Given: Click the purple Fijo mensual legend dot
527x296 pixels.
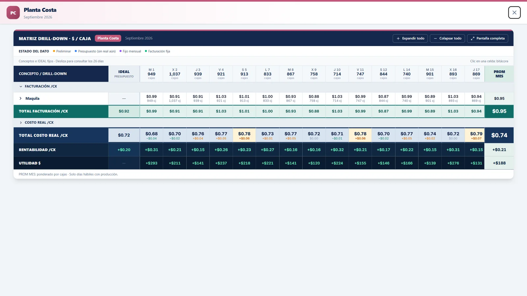Looking at the screenshot, I should [121, 51].
